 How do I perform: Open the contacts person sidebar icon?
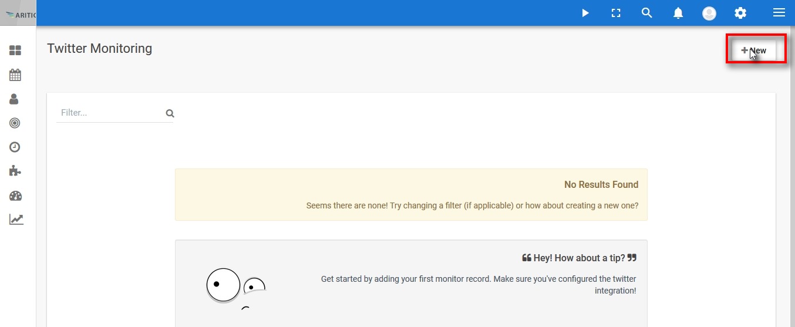15,99
